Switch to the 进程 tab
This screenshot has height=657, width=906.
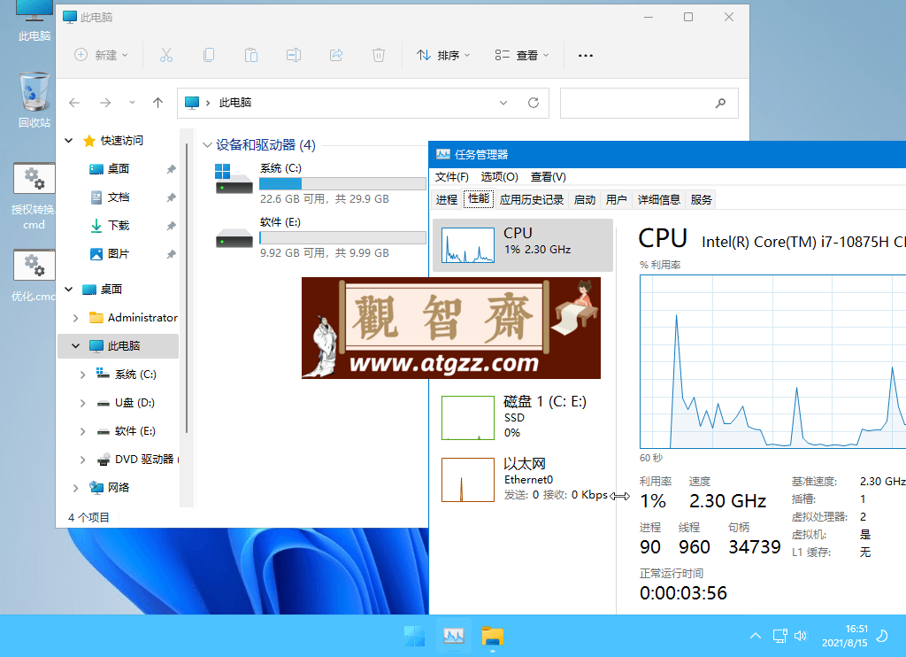coord(447,199)
